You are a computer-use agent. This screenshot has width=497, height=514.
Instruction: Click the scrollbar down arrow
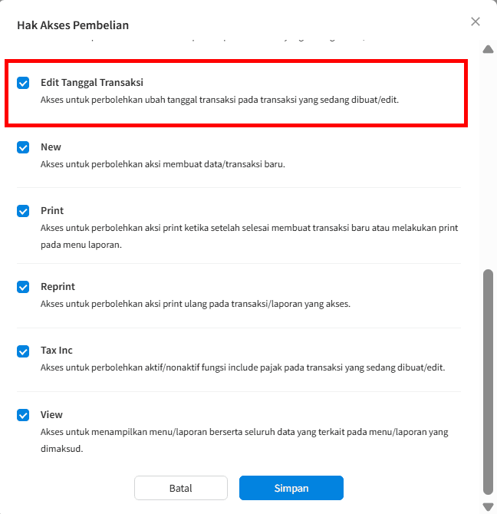click(488, 506)
